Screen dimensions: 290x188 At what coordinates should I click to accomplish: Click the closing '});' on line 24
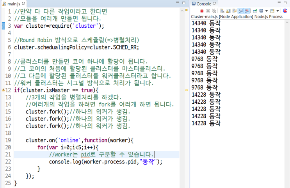pos(30,176)
